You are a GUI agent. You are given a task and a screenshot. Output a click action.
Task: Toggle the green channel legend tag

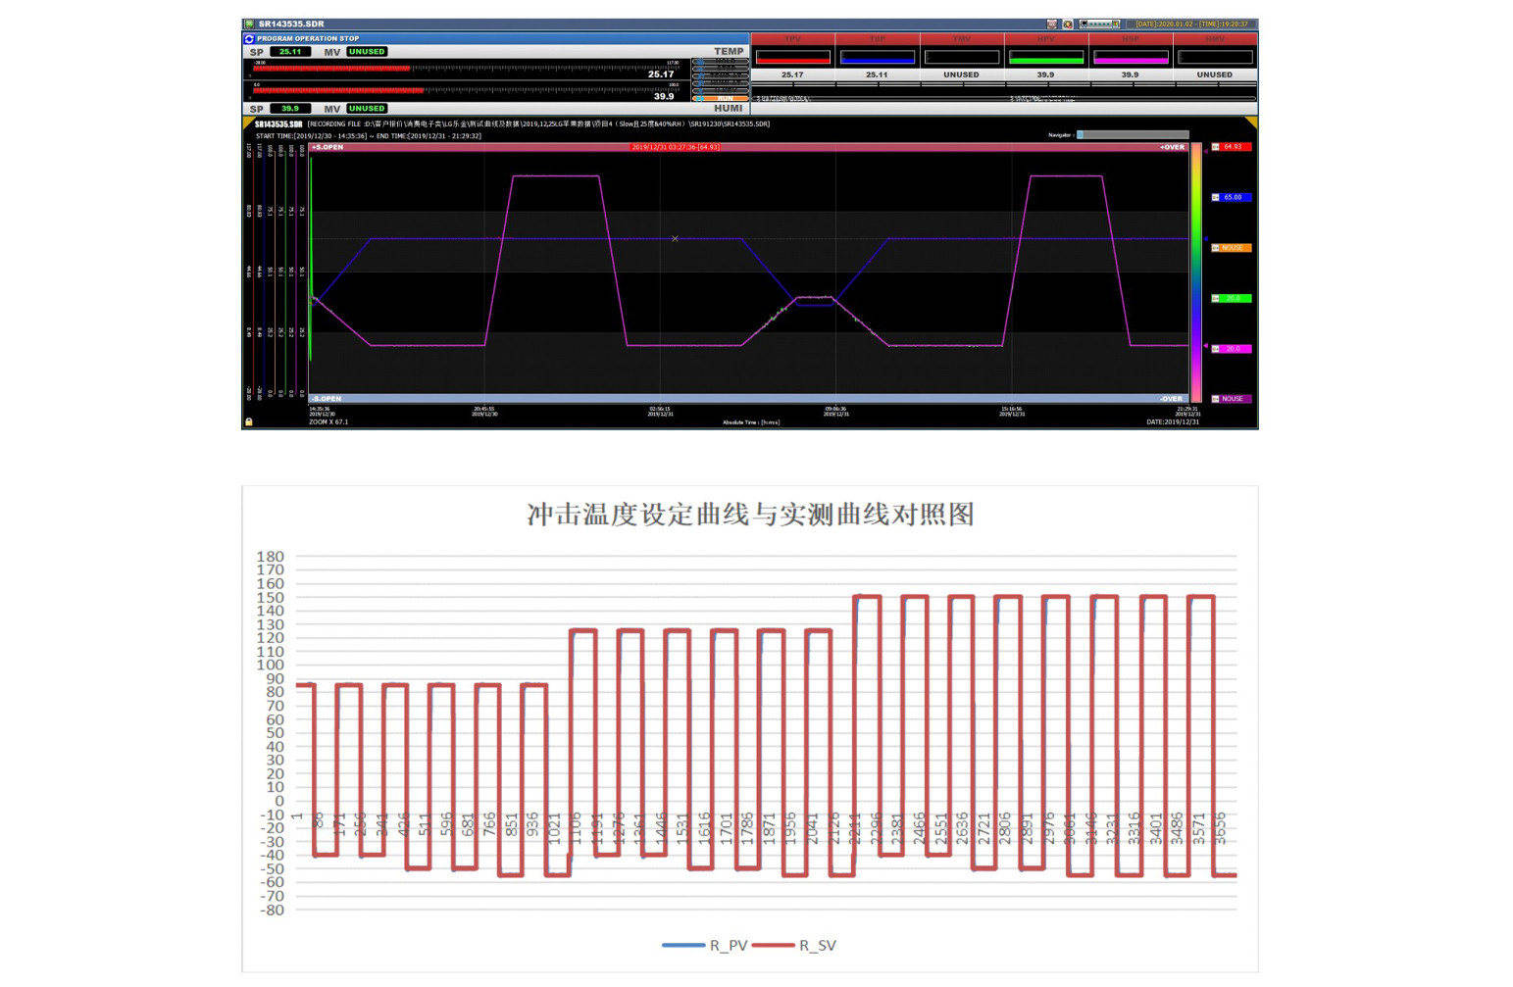(x=1232, y=298)
